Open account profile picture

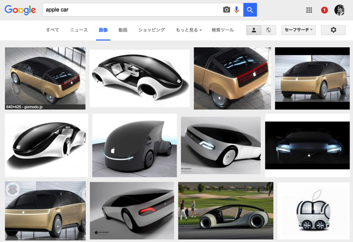[340, 10]
